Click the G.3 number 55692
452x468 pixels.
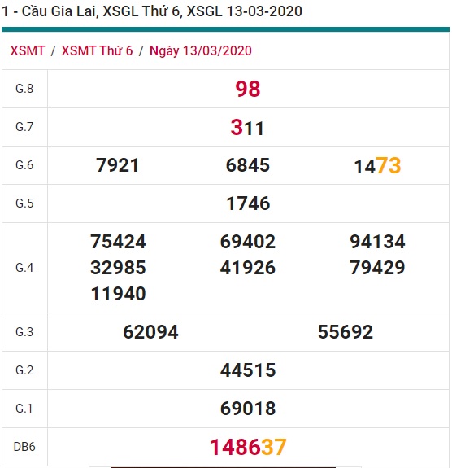click(x=346, y=332)
